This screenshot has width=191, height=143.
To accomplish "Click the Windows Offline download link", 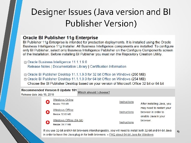I will [x=63, y=110].
